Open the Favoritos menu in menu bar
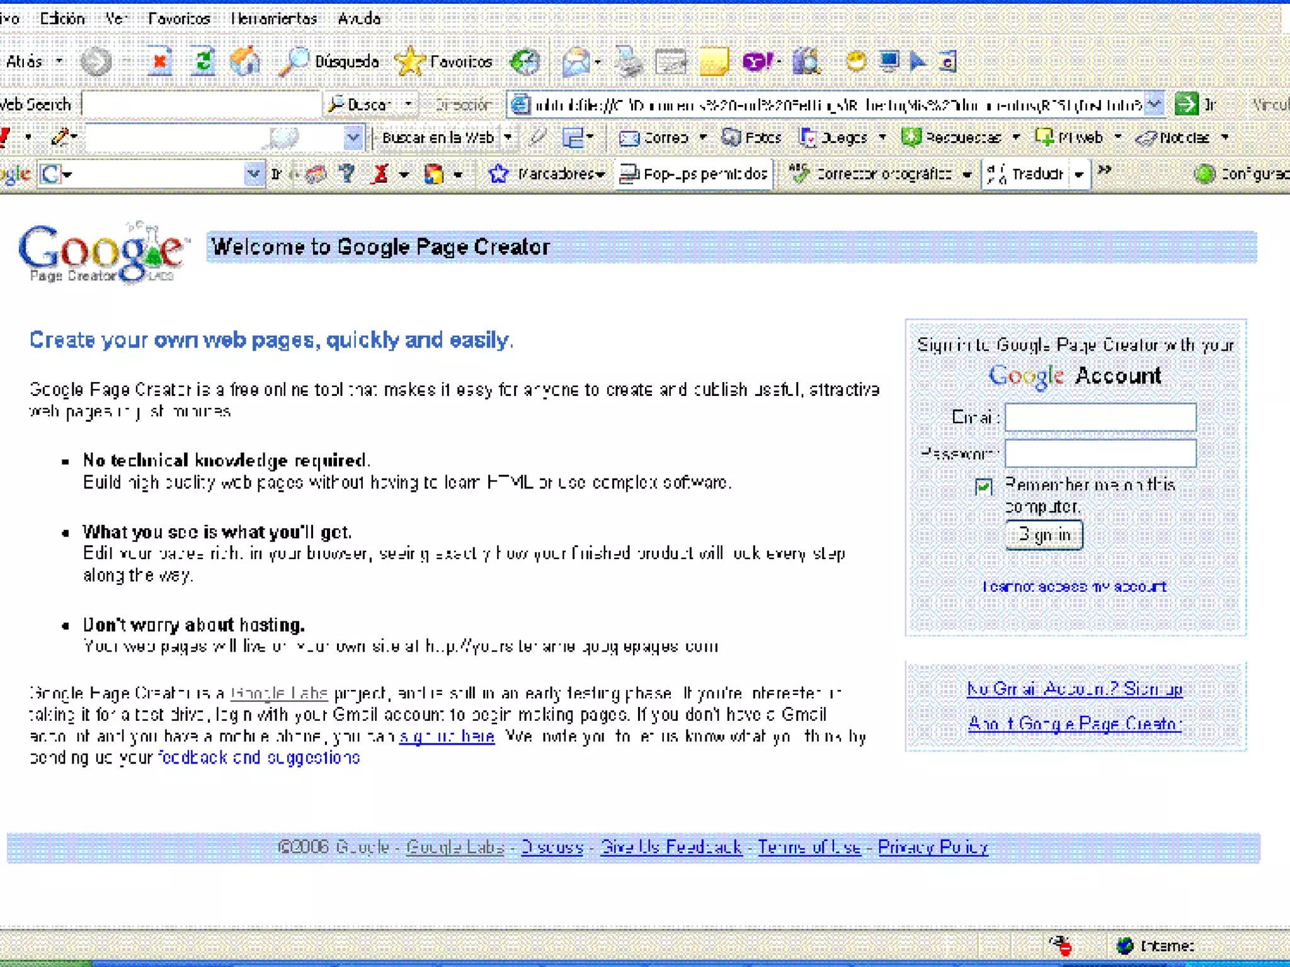 click(179, 18)
